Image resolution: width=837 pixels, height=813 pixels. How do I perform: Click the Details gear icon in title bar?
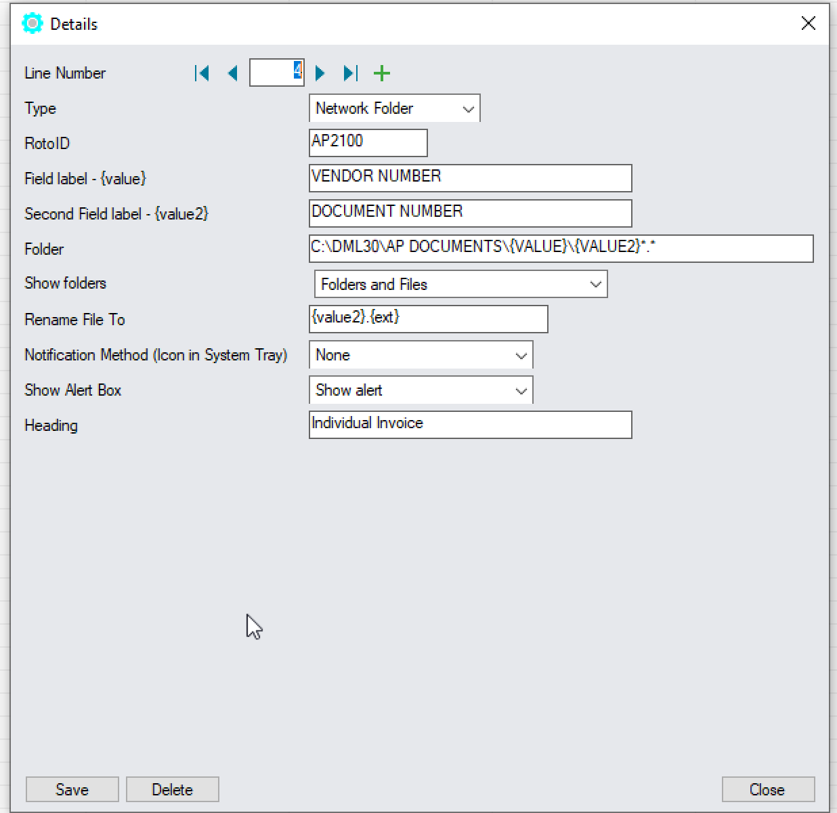32,24
